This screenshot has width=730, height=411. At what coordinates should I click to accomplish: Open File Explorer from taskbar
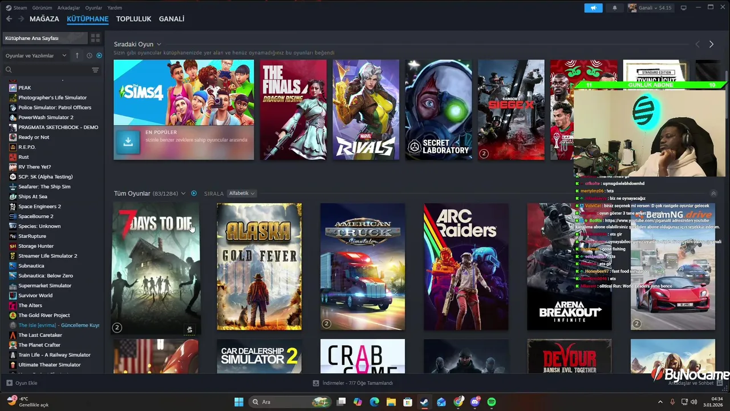391,402
